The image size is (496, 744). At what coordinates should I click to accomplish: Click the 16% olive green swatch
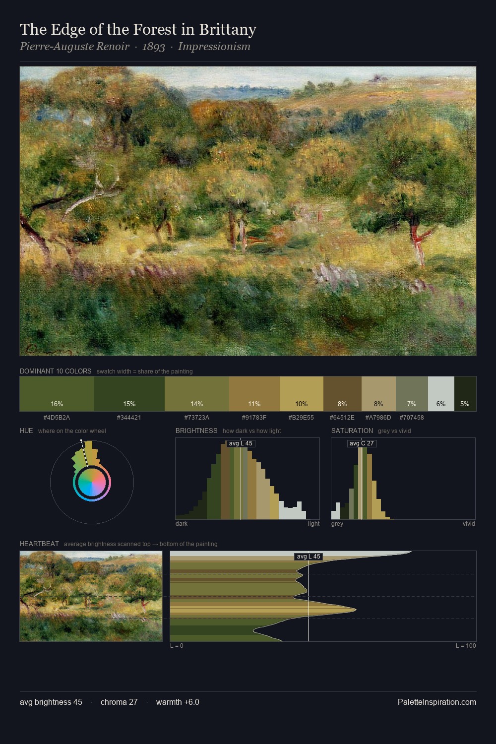57,394
